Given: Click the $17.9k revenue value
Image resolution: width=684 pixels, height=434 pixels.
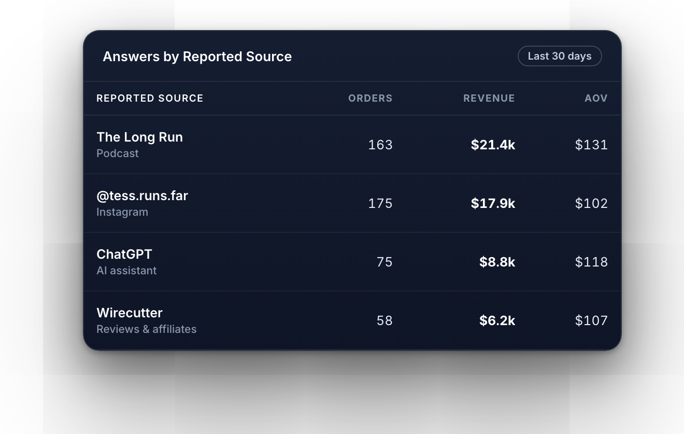Looking at the screenshot, I should [493, 203].
